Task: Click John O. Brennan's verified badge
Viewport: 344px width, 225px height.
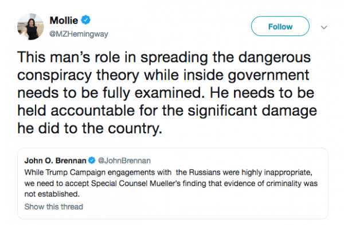Action: click(x=92, y=160)
